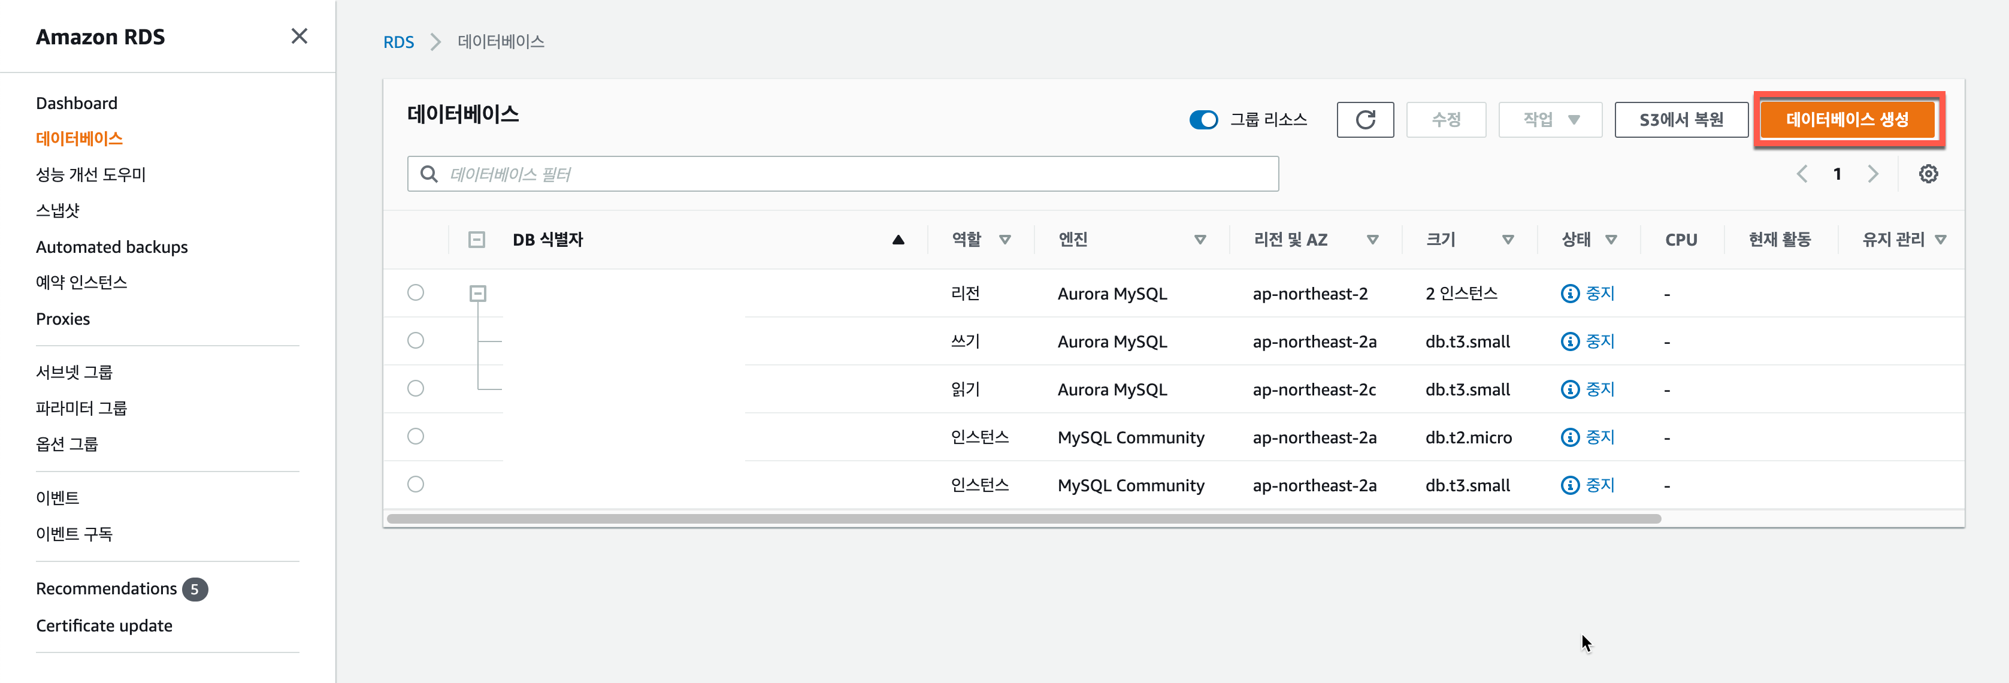This screenshot has height=683, width=2009.
Task: Select radio button for 쓰기 instance row
Action: point(416,341)
